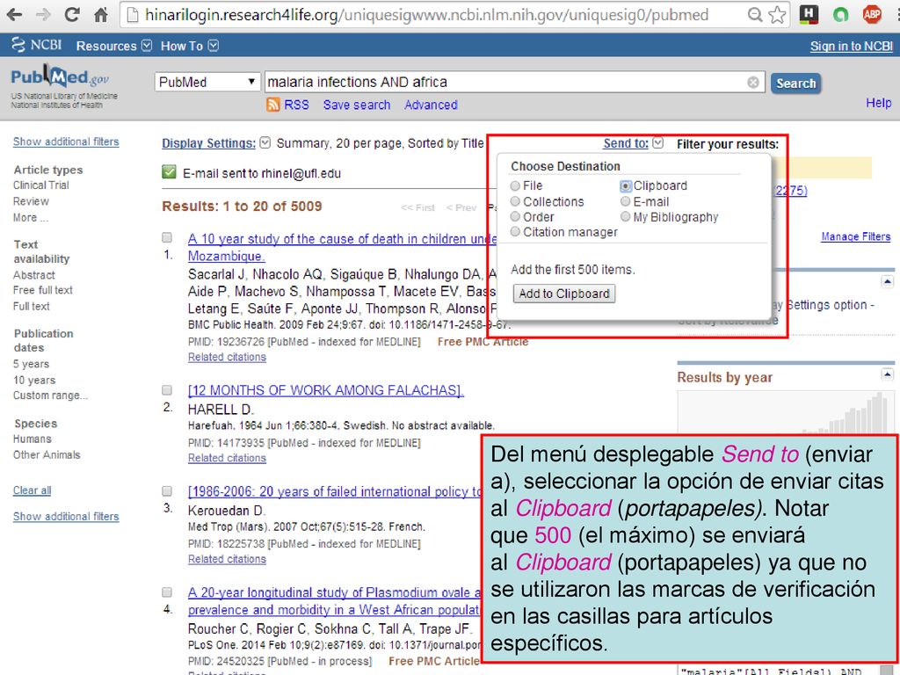The image size is (900, 675).
Task: Click the Add to Clipboard button
Action: pyautogui.click(x=564, y=294)
